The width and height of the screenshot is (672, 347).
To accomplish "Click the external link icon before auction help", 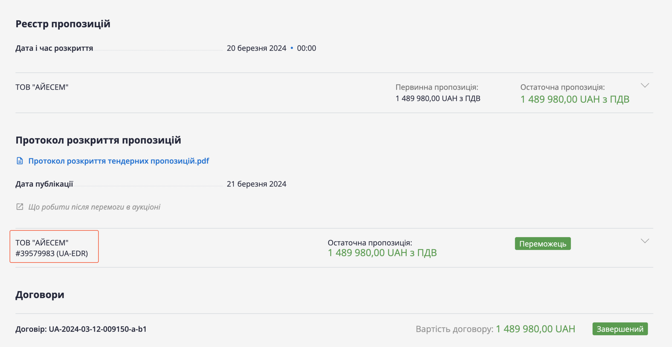I will click(20, 207).
